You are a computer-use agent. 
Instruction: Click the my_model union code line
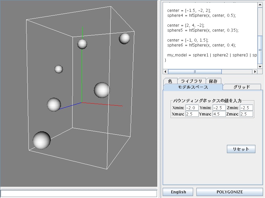[212, 55]
